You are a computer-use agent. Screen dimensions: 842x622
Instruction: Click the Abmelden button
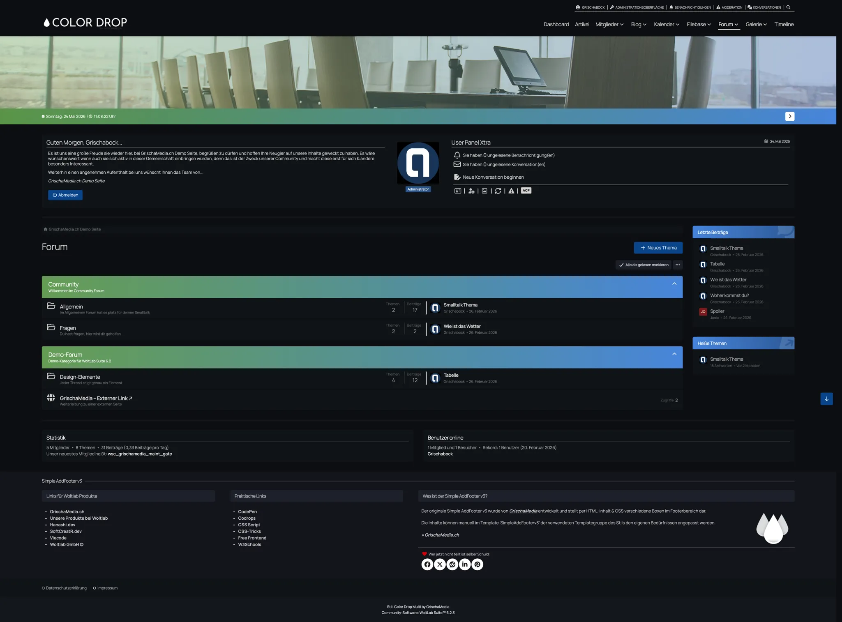click(65, 195)
